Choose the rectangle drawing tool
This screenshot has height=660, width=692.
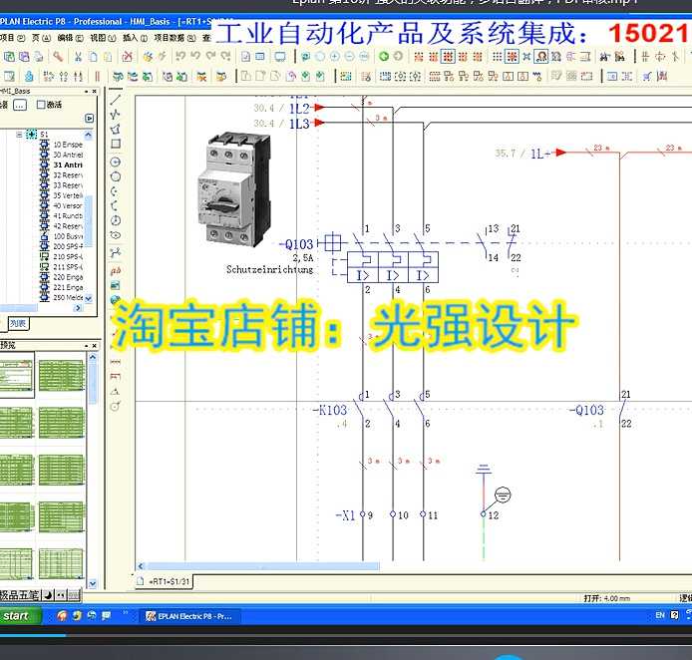pos(116,144)
